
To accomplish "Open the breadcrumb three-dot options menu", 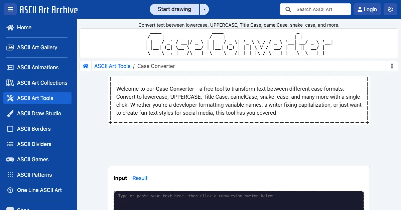I will point(392,66).
